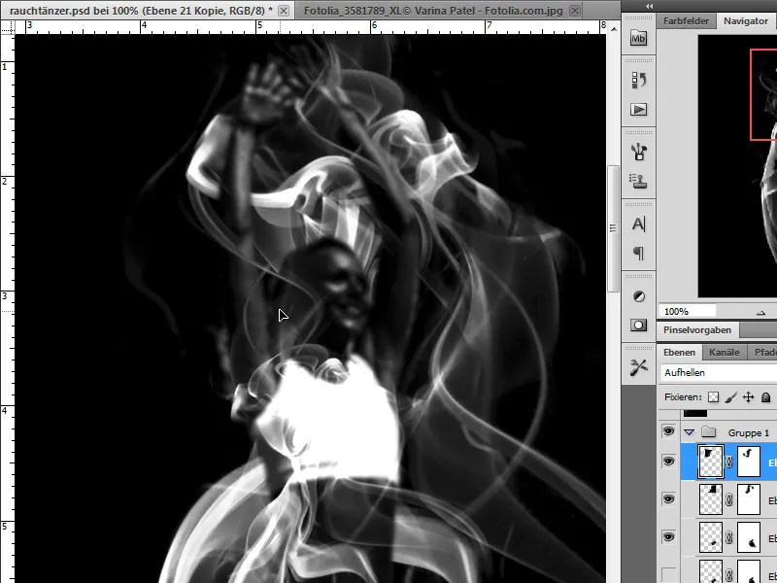Screen dimensions: 777x583
Task: Open the Adjustments panel icon
Action: pyautogui.click(x=639, y=296)
